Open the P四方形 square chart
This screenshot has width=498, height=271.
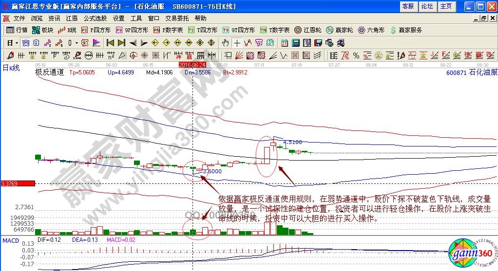96,30
